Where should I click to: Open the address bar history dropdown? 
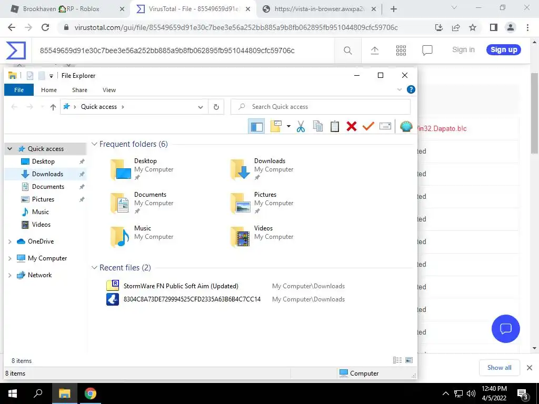(201, 107)
